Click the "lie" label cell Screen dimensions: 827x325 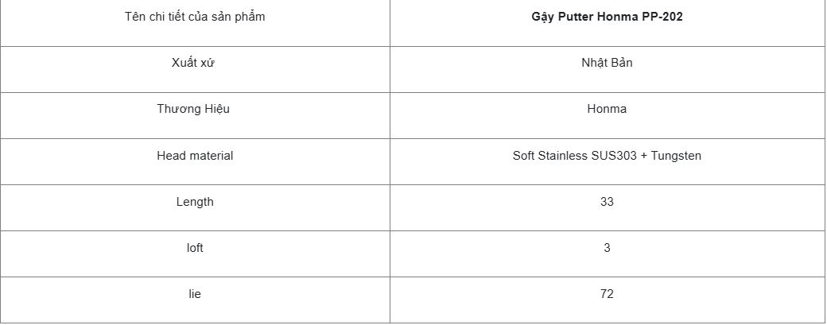click(x=195, y=294)
